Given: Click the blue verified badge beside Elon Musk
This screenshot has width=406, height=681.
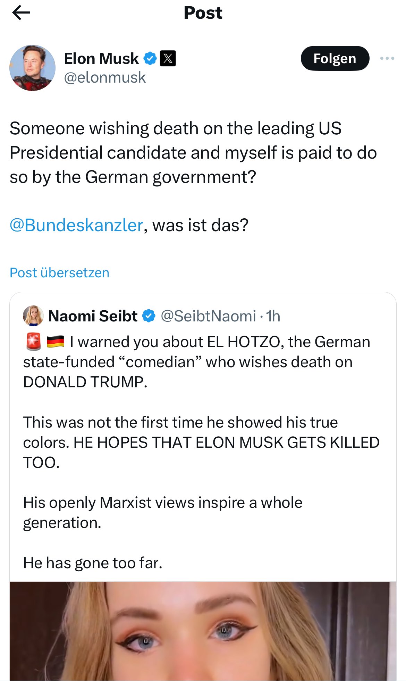Looking at the screenshot, I should pos(150,58).
